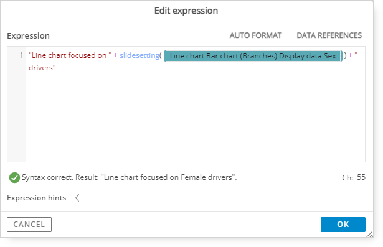
Task: Click the Ch: 55 character counter
Action: [354, 177]
